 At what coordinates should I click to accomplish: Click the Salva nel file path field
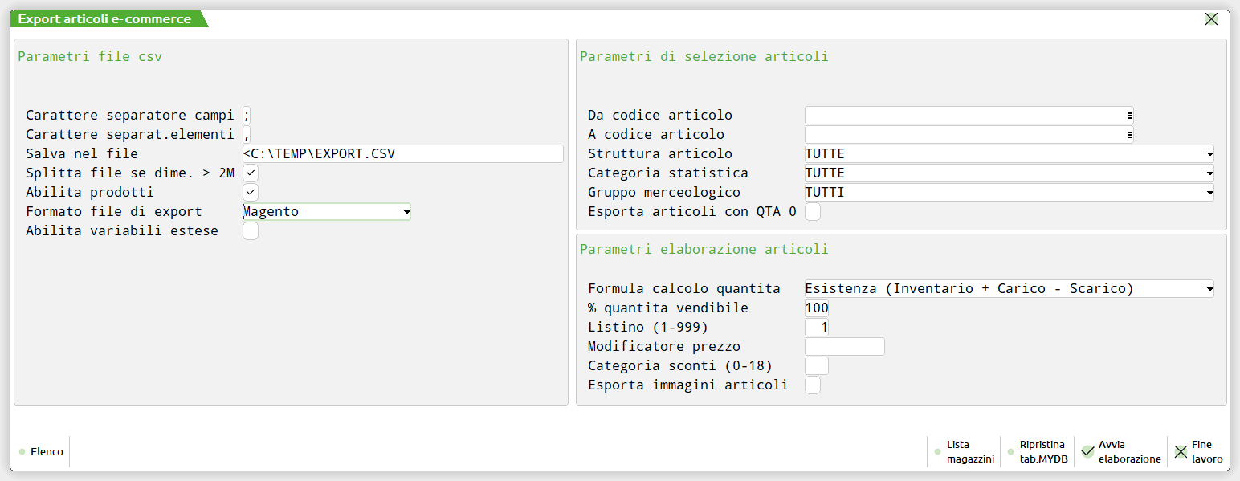(402, 153)
